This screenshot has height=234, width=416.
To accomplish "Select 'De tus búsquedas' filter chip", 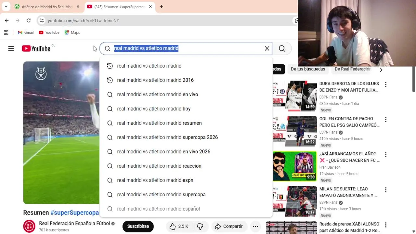I will point(308,69).
